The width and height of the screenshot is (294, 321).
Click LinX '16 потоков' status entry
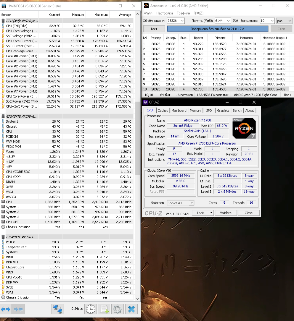click(184, 95)
